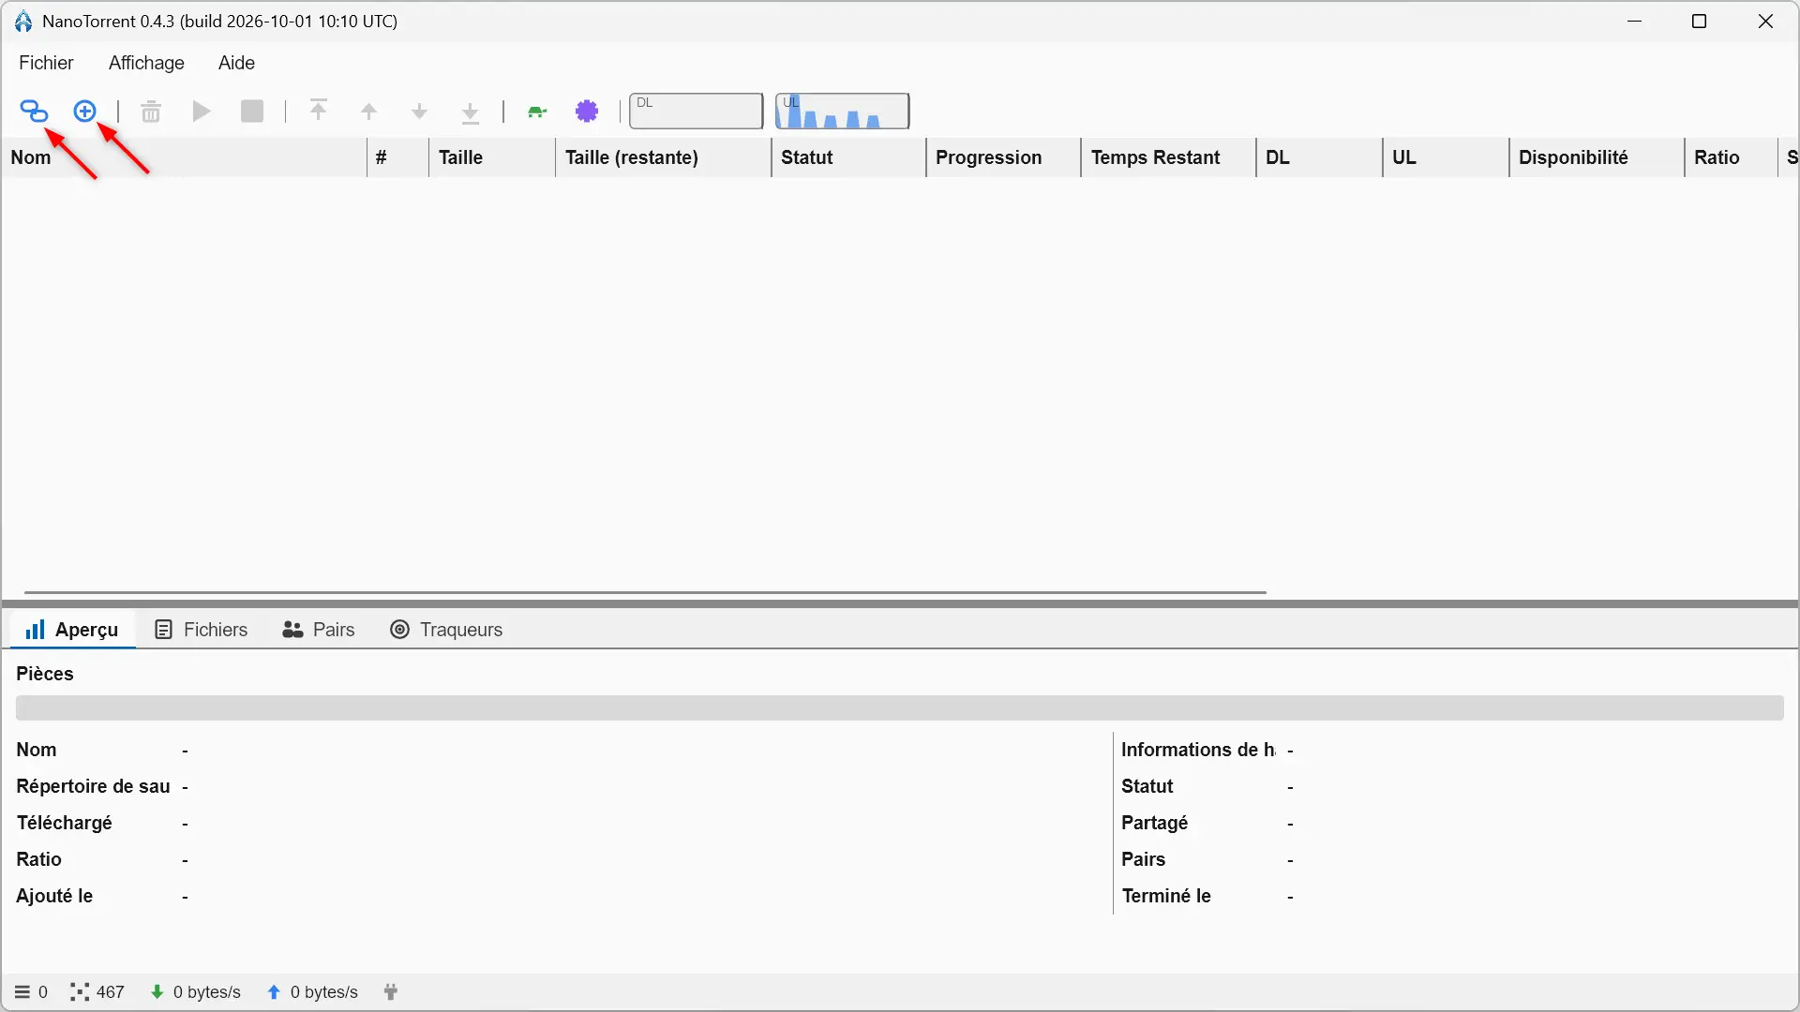
Task: Open the Fichier menu
Action: pos(46,63)
